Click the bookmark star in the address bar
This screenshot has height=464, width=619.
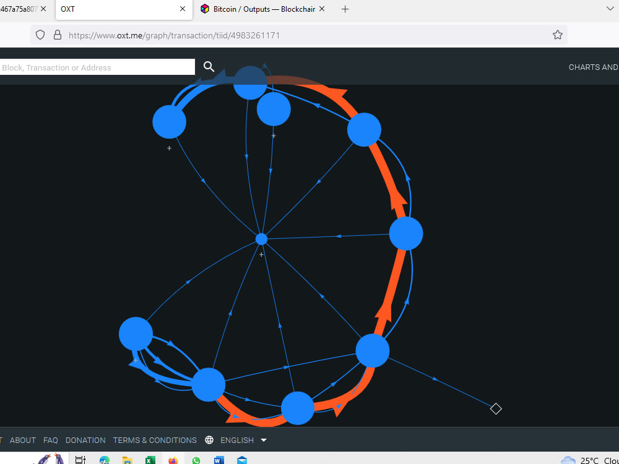pyautogui.click(x=557, y=35)
